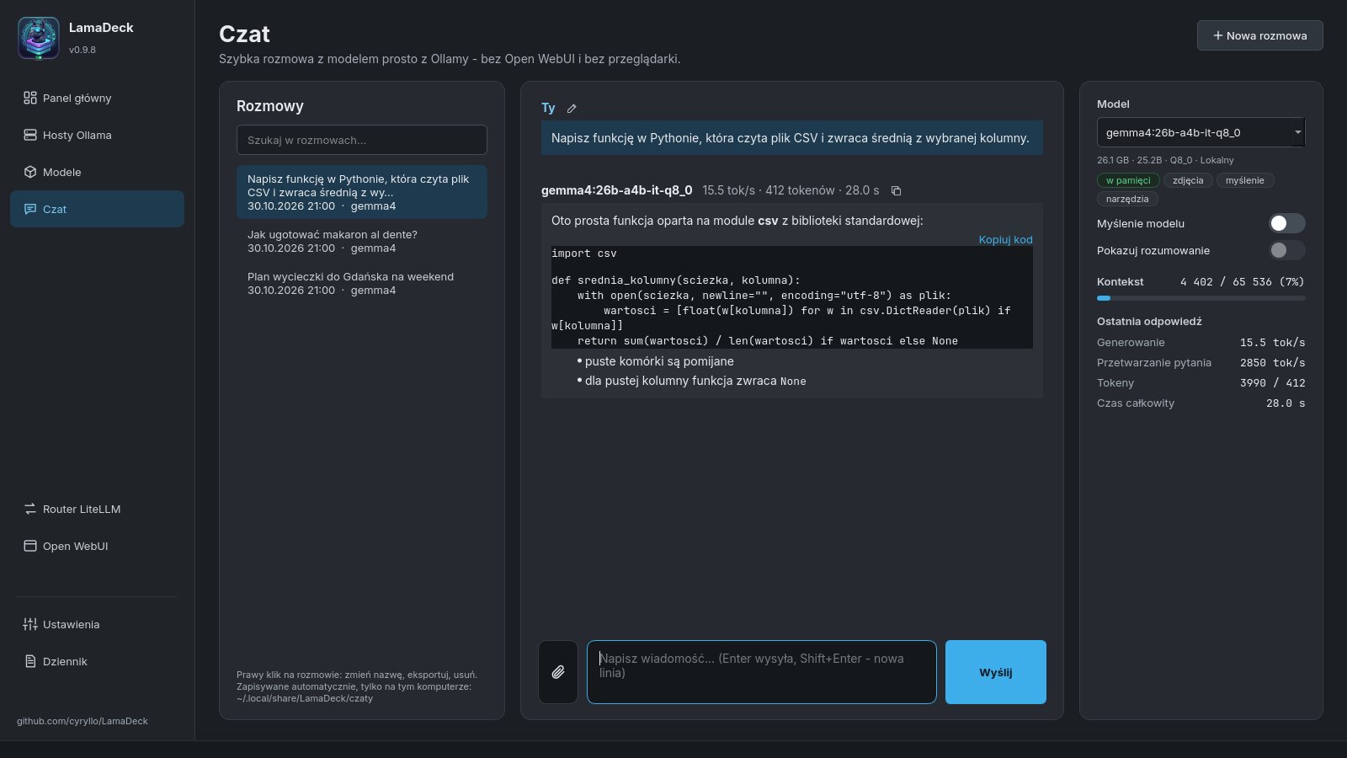The width and height of the screenshot is (1347, 758).
Task: Open github.com/cyryllo/LamaDeck link
Action: 83,721
